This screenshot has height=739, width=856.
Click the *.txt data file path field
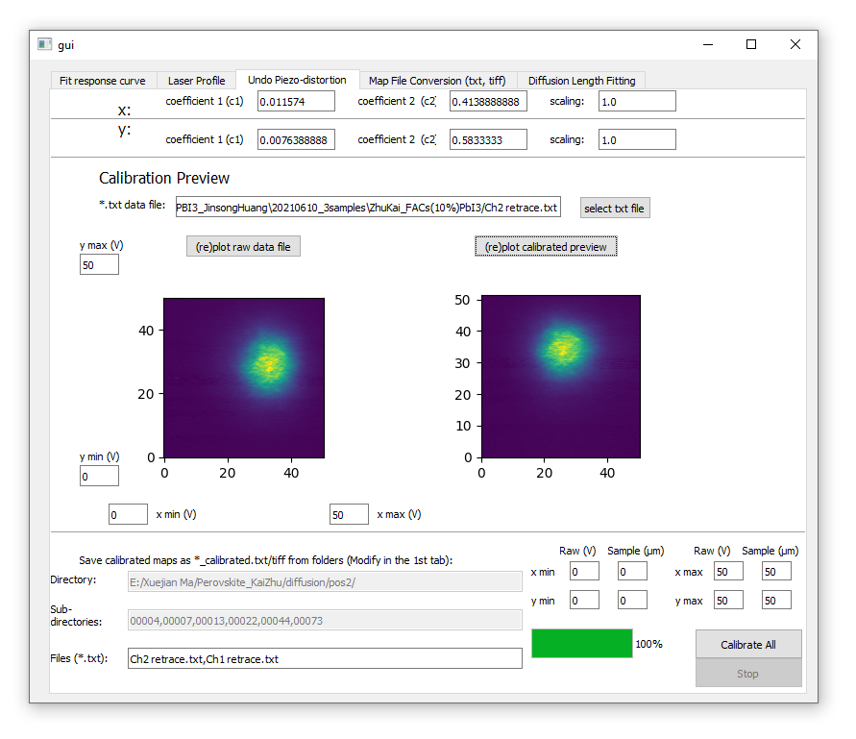click(368, 208)
